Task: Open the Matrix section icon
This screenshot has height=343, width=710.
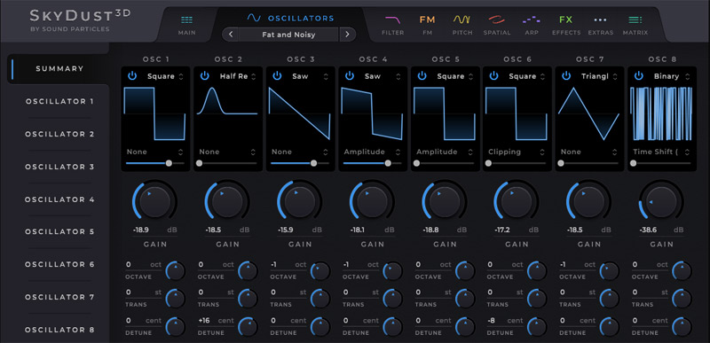Action: coord(635,19)
